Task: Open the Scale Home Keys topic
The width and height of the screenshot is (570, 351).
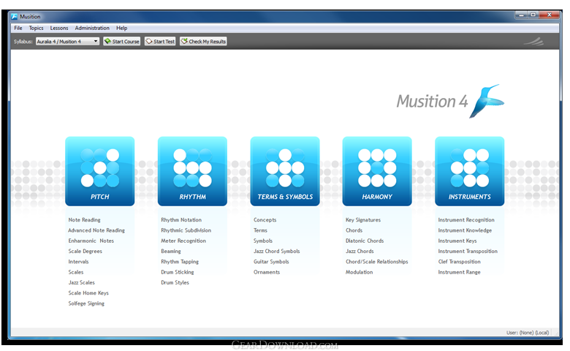Action: [88, 292]
